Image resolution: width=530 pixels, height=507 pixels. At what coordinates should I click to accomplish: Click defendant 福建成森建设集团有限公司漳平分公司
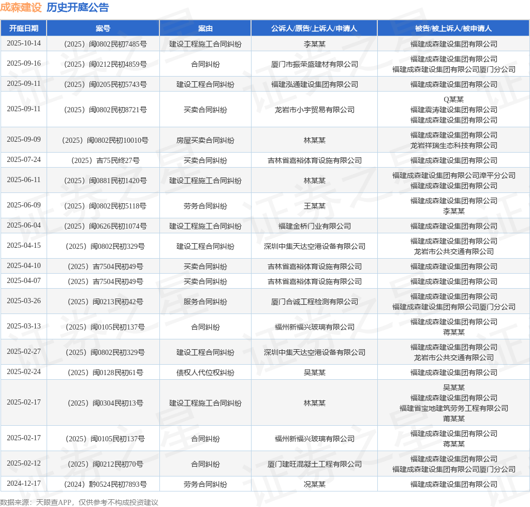[x=453, y=175]
